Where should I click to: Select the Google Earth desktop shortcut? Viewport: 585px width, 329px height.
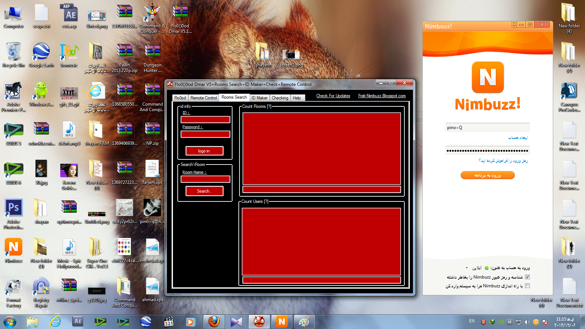point(41,55)
